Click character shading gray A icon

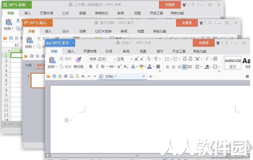coord(158,66)
